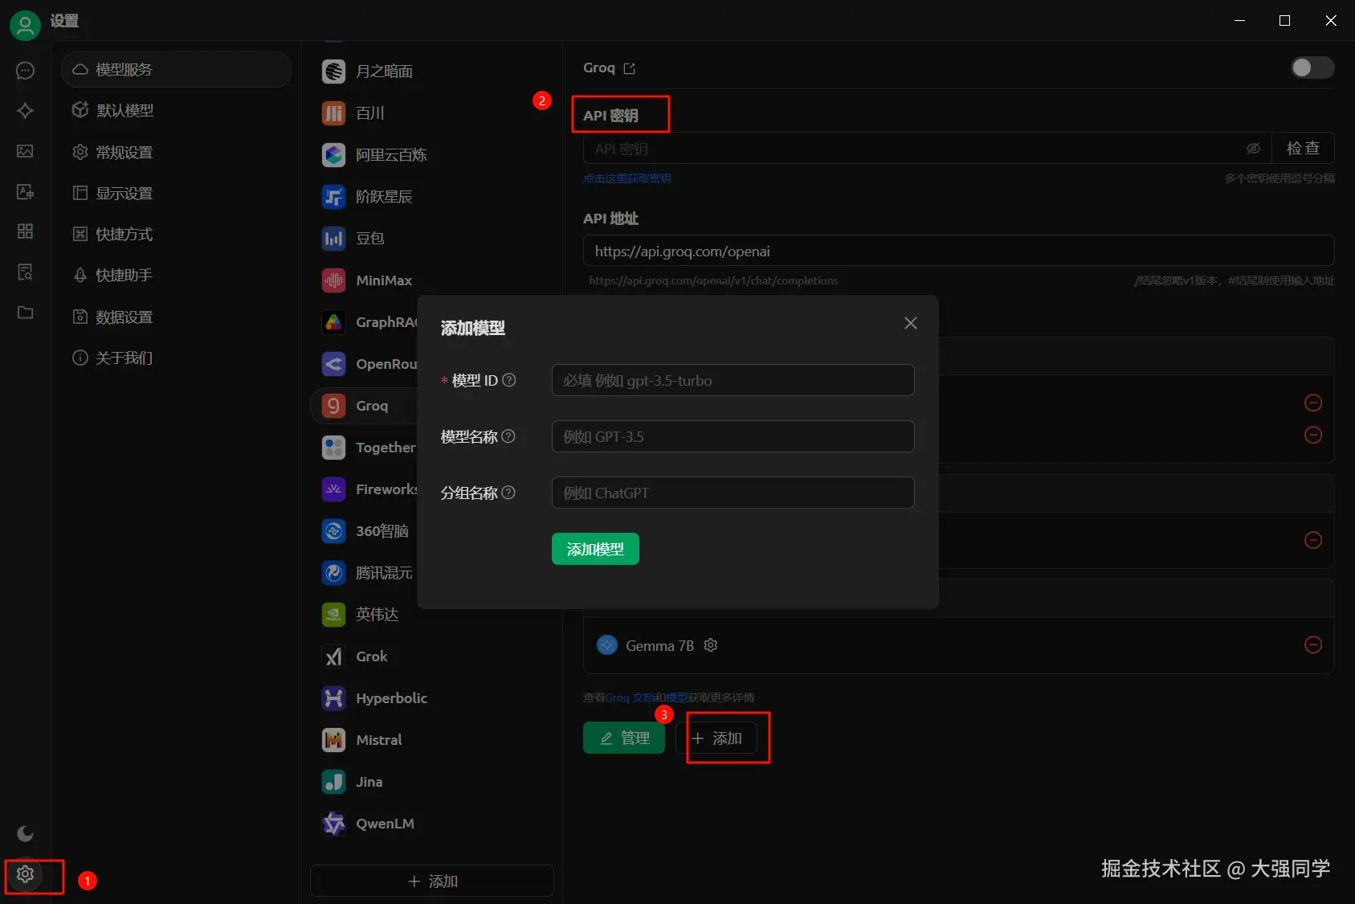The height and width of the screenshot is (904, 1355).
Task: Open settings gear for Gemma 7B
Action: (711, 645)
